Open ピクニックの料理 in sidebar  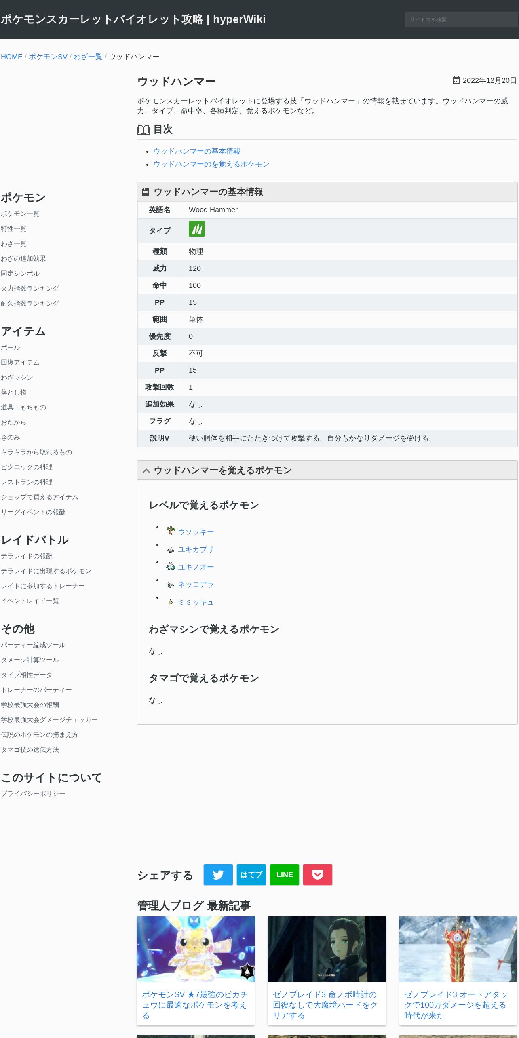pyautogui.click(x=27, y=467)
